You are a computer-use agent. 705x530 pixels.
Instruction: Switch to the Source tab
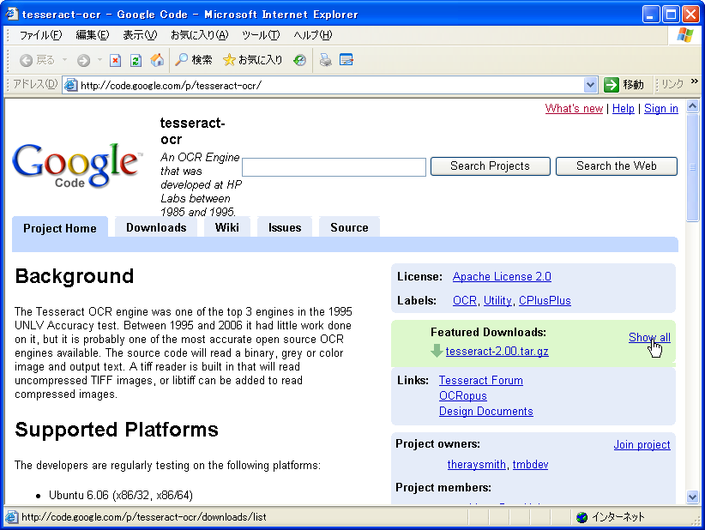tap(349, 227)
